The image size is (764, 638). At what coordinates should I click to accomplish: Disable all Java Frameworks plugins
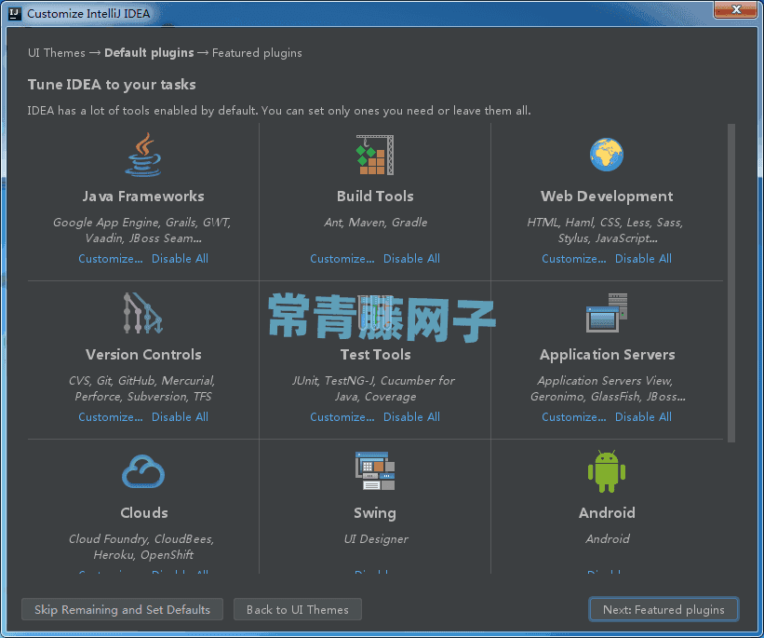click(180, 259)
